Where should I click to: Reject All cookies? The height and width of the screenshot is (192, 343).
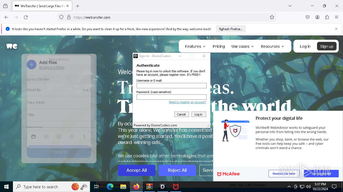tap(177, 170)
